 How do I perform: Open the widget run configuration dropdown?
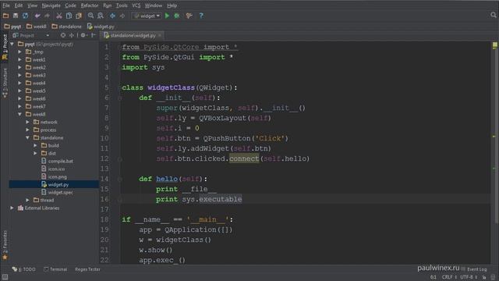click(x=147, y=16)
